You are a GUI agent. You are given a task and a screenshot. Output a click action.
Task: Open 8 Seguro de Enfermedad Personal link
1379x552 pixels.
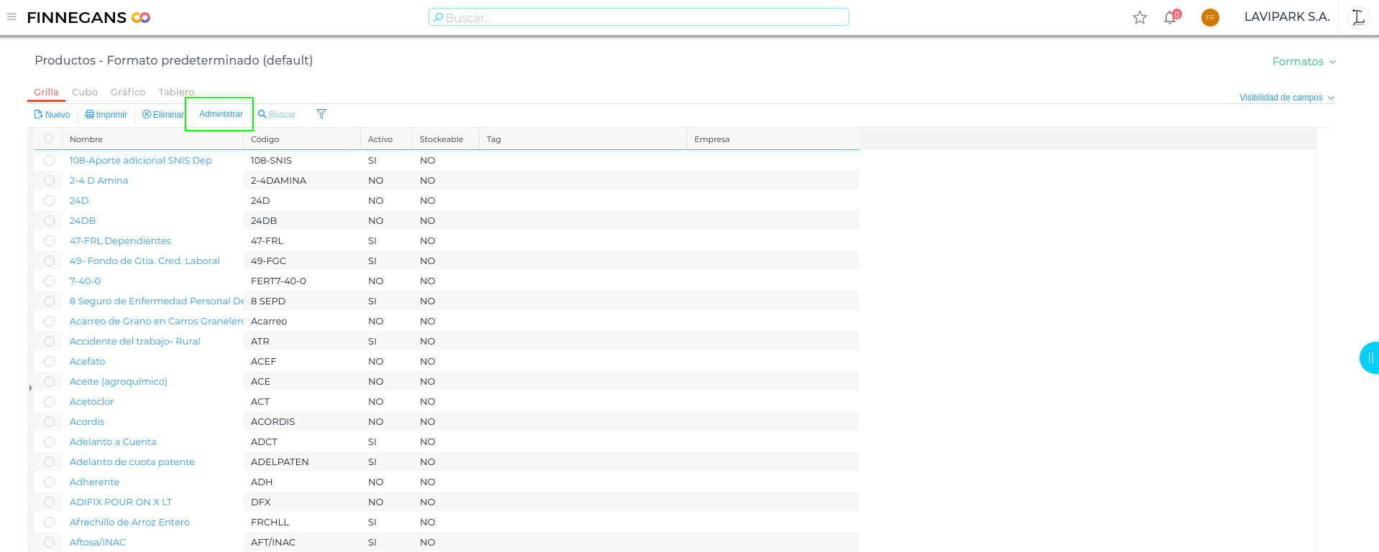(157, 301)
